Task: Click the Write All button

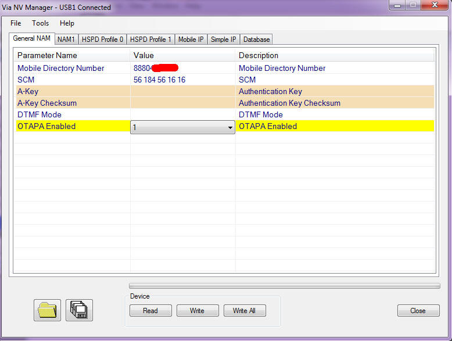Action: (245, 310)
